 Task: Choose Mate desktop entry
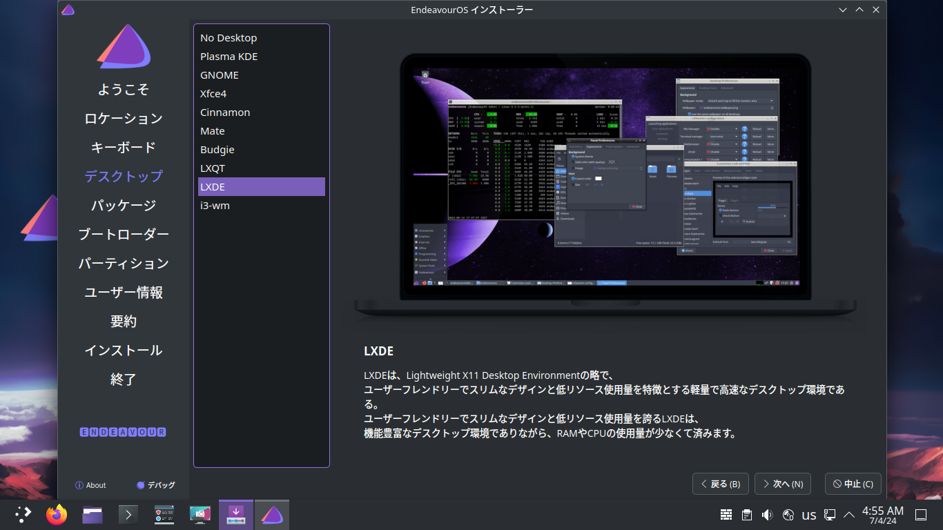[x=262, y=131]
